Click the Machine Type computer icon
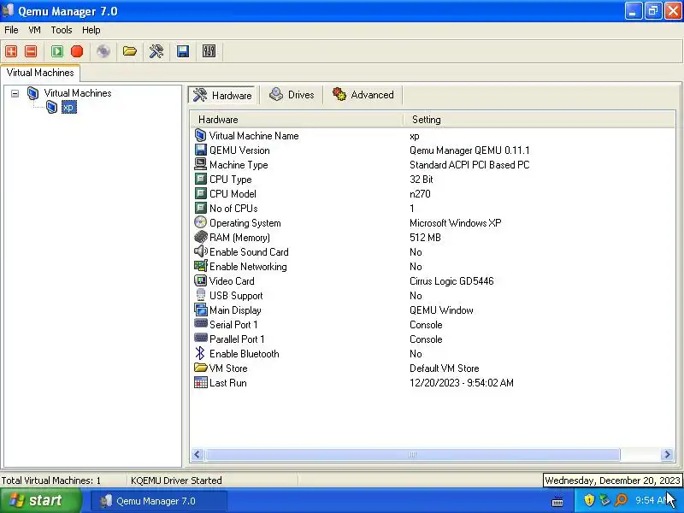Image resolution: width=684 pixels, height=513 pixels. coord(201,164)
